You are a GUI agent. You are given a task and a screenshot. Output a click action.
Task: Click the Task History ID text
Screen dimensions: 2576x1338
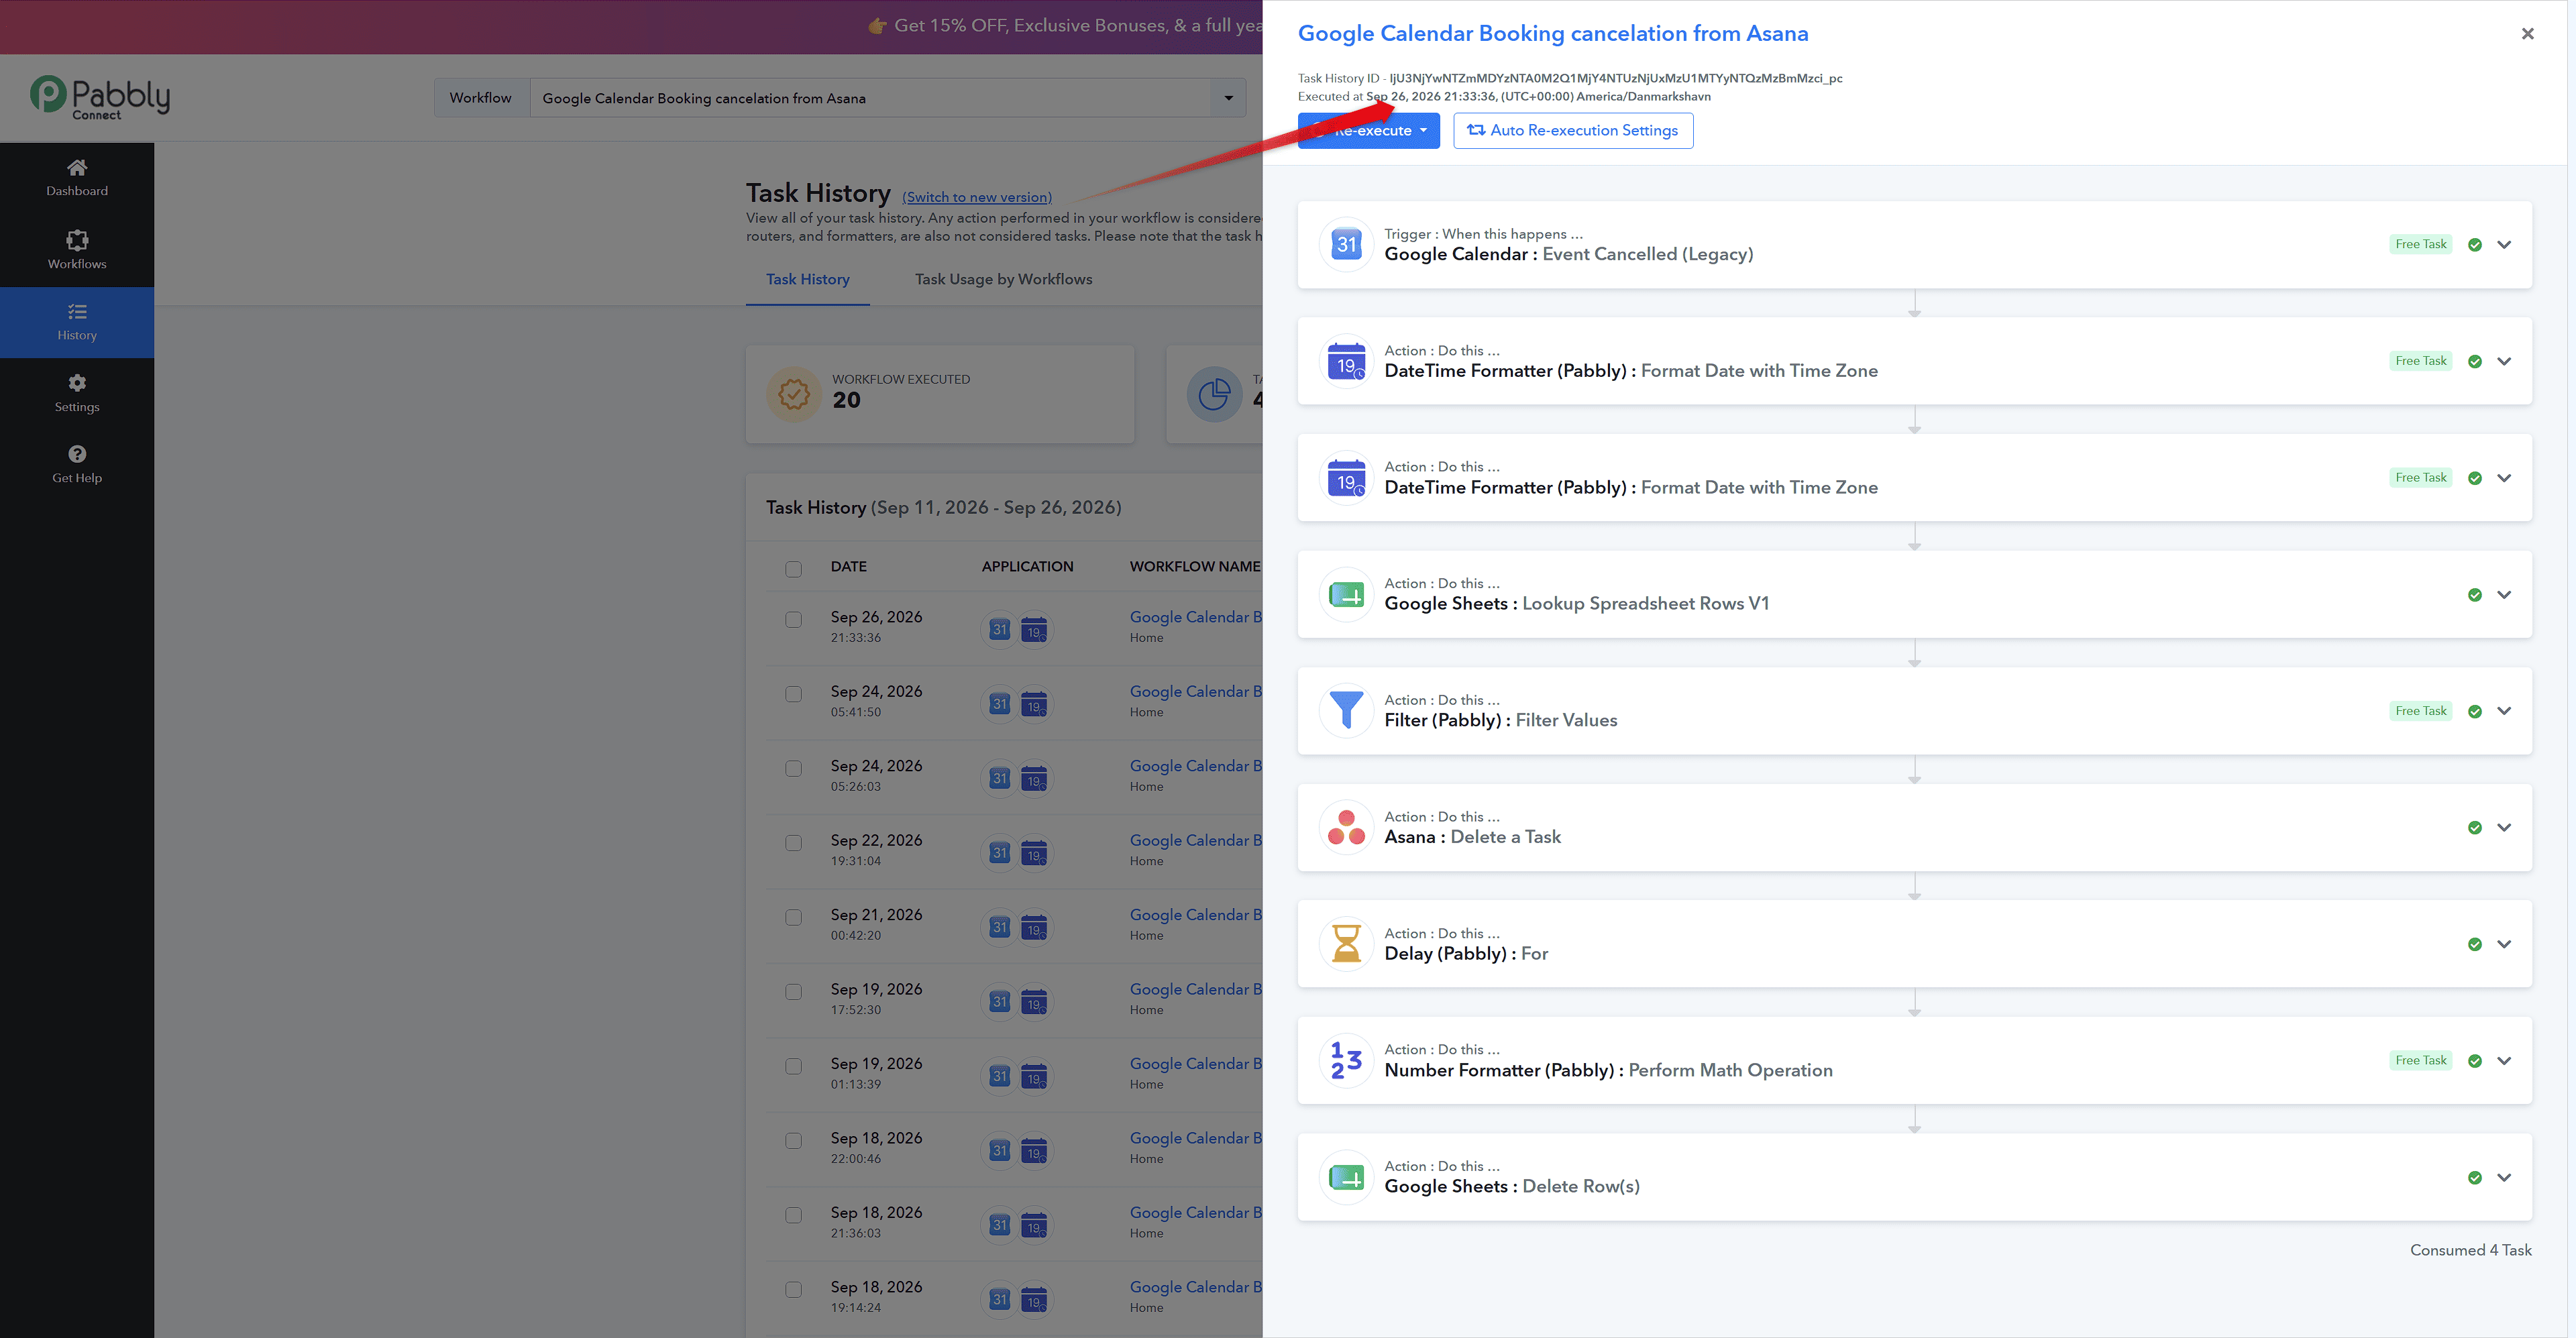[1570, 78]
